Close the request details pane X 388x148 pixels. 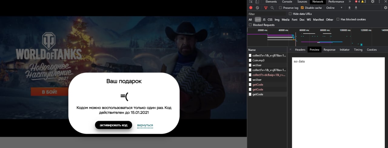pyautogui.click(x=290, y=49)
